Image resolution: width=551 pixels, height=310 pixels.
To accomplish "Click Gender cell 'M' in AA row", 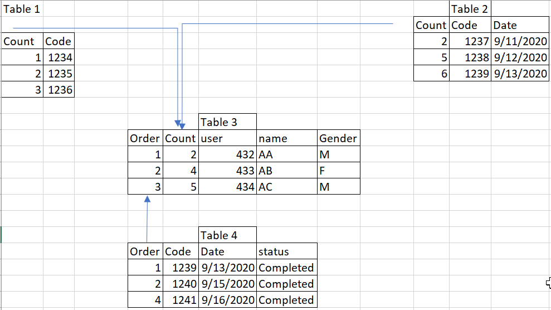I will coord(339,154).
